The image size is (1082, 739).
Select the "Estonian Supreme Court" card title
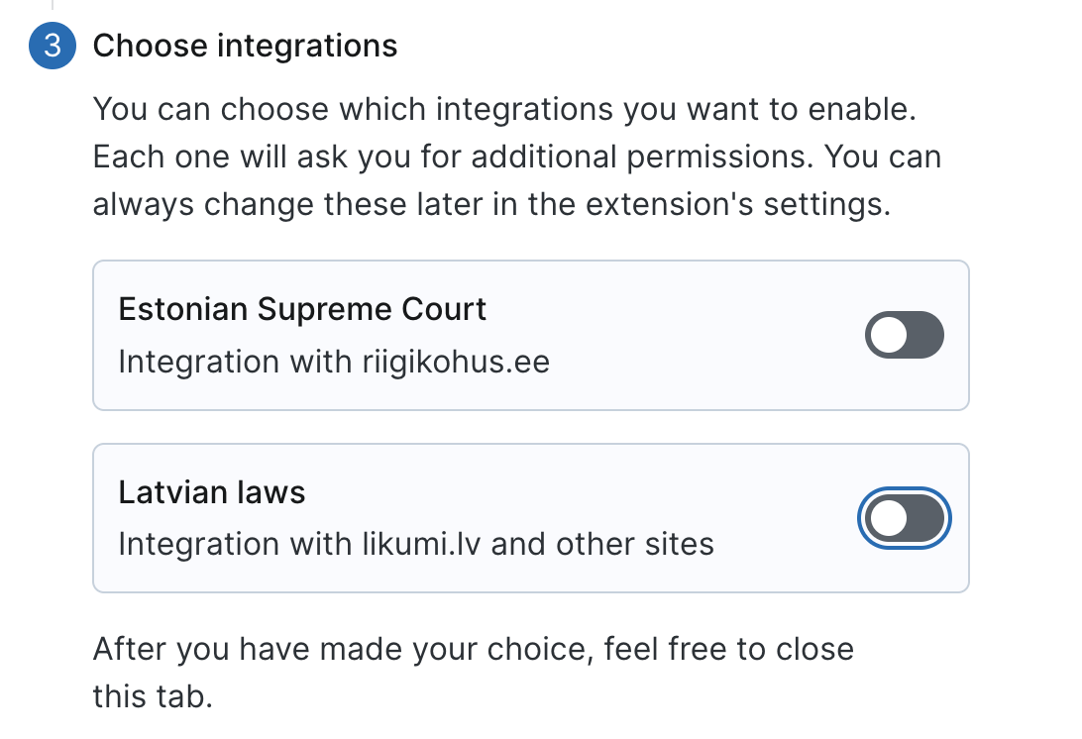[302, 310]
